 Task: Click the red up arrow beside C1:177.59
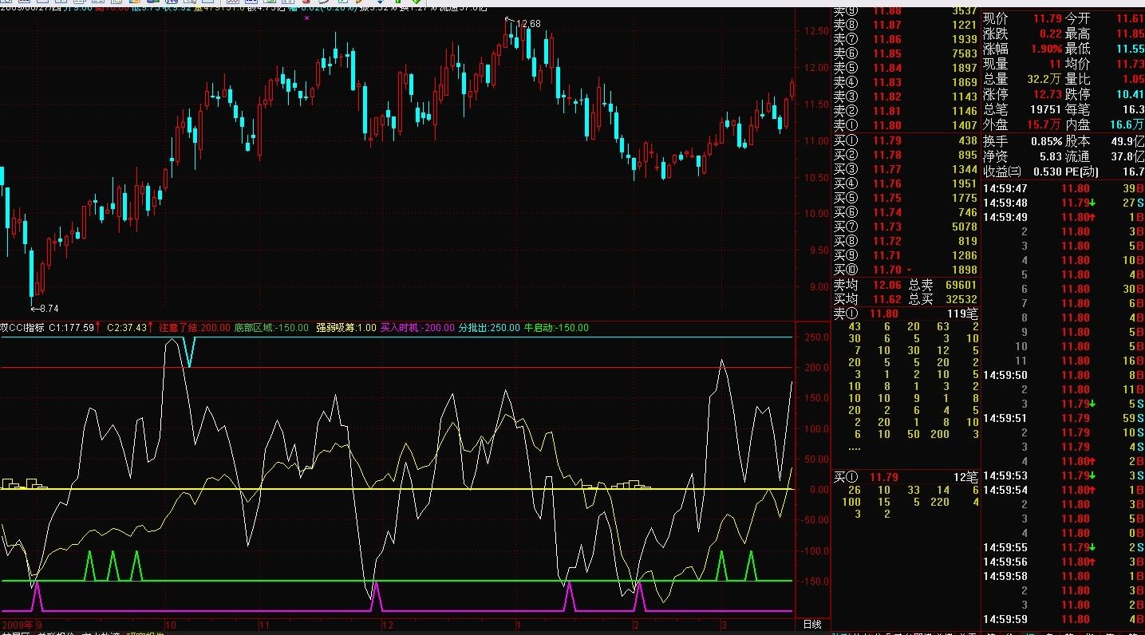point(97,327)
